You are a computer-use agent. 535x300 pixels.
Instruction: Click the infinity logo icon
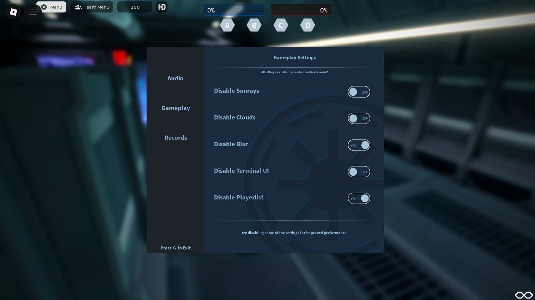[x=524, y=295]
